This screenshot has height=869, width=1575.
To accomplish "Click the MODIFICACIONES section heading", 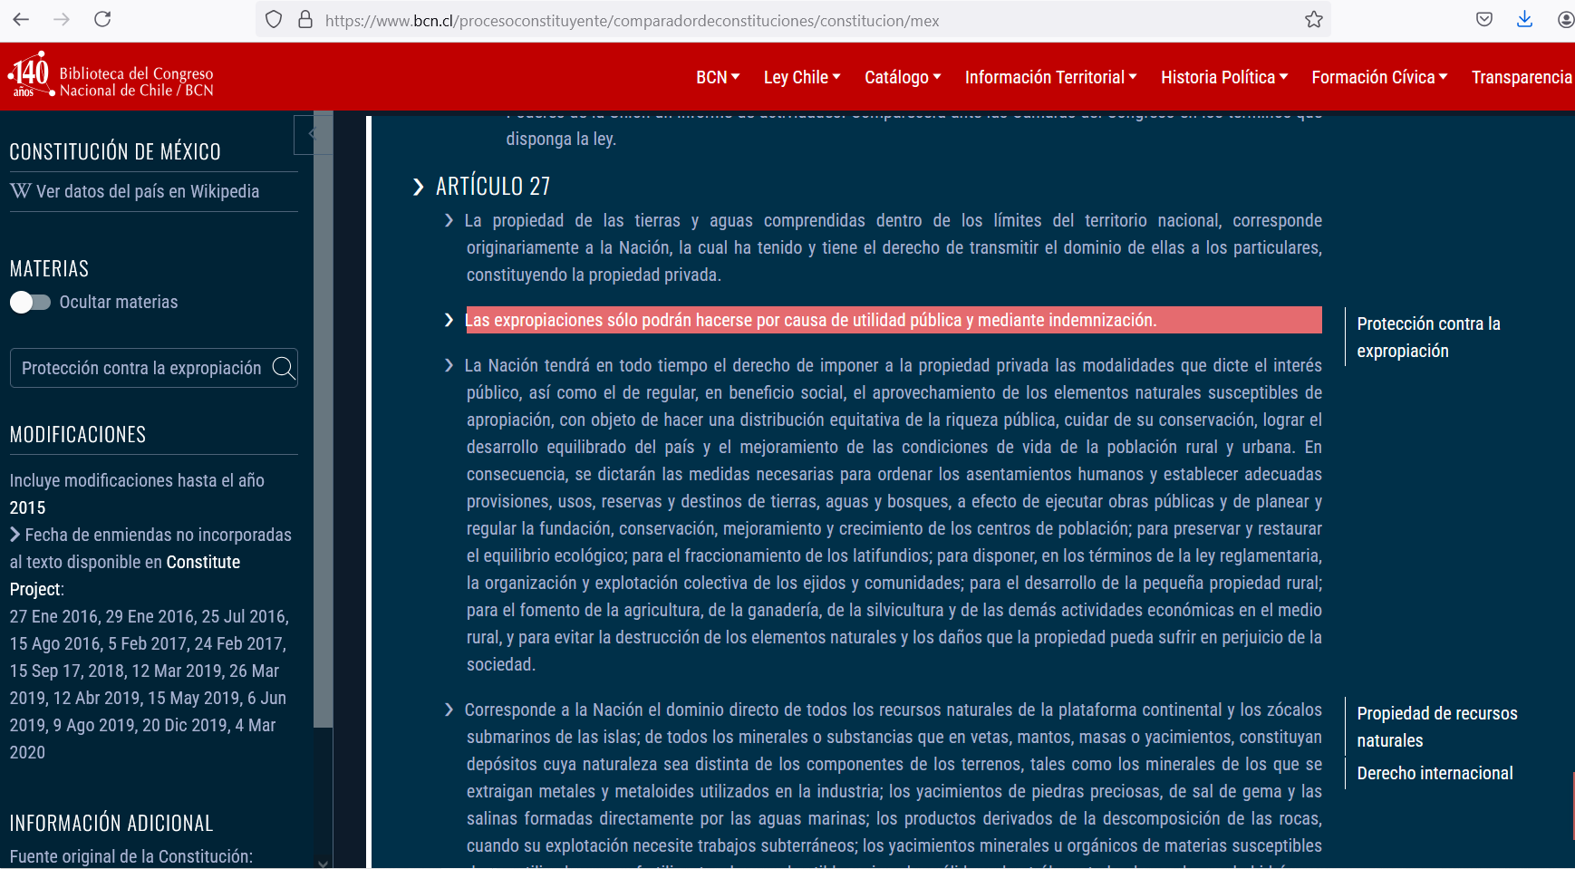I will 78,434.
